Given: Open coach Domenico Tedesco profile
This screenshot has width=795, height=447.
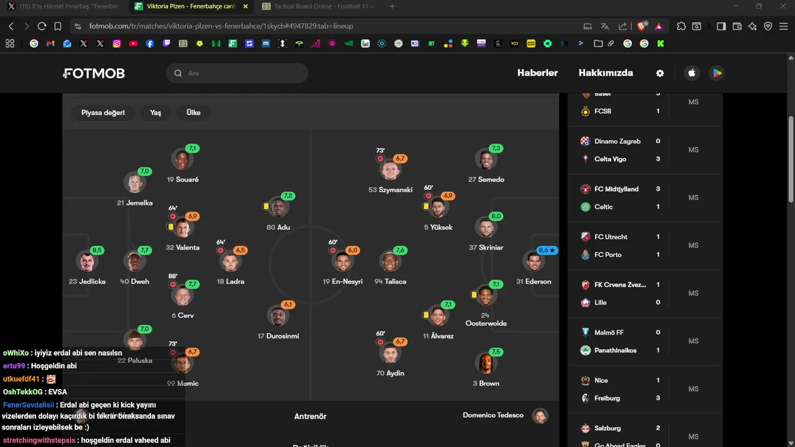Looking at the screenshot, I should click(505, 415).
